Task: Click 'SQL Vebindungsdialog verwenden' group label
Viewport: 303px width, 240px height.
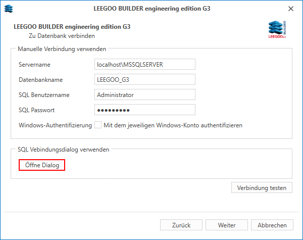Action: tap(64, 150)
